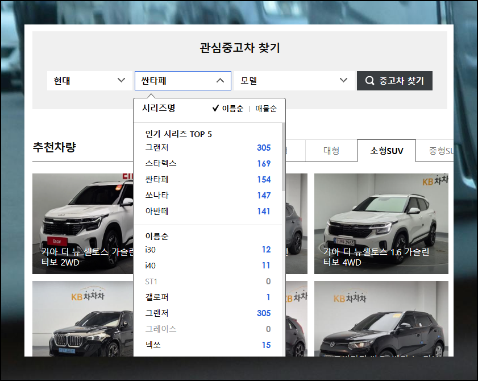Click the magnifier icon in 중고차 찾기
Image resolution: width=478 pixels, height=381 pixels.
point(369,81)
